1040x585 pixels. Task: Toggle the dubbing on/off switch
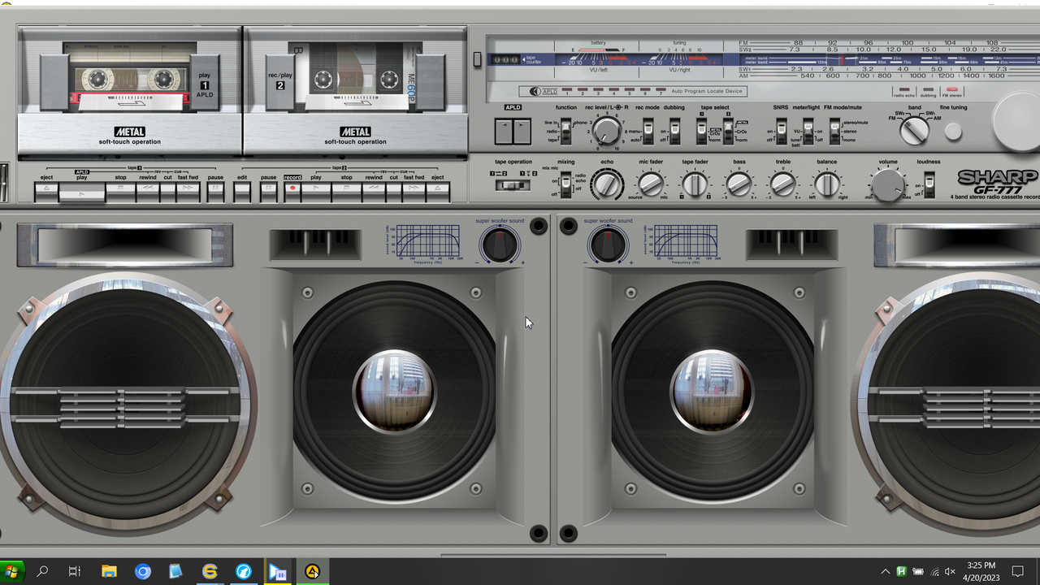[x=674, y=131]
